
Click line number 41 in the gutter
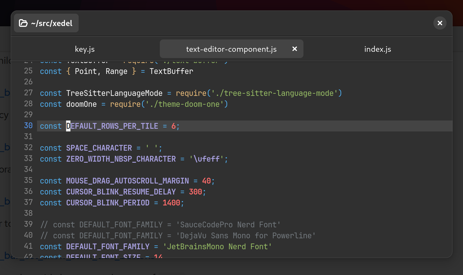pos(29,246)
